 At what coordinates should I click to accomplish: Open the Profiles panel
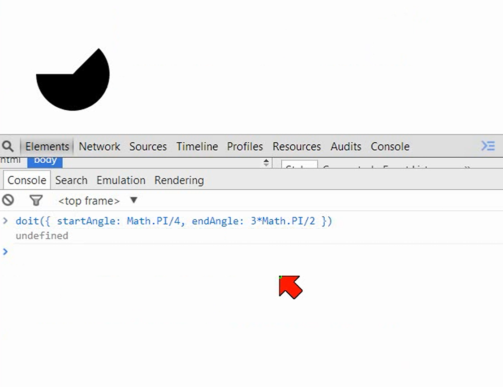point(245,147)
